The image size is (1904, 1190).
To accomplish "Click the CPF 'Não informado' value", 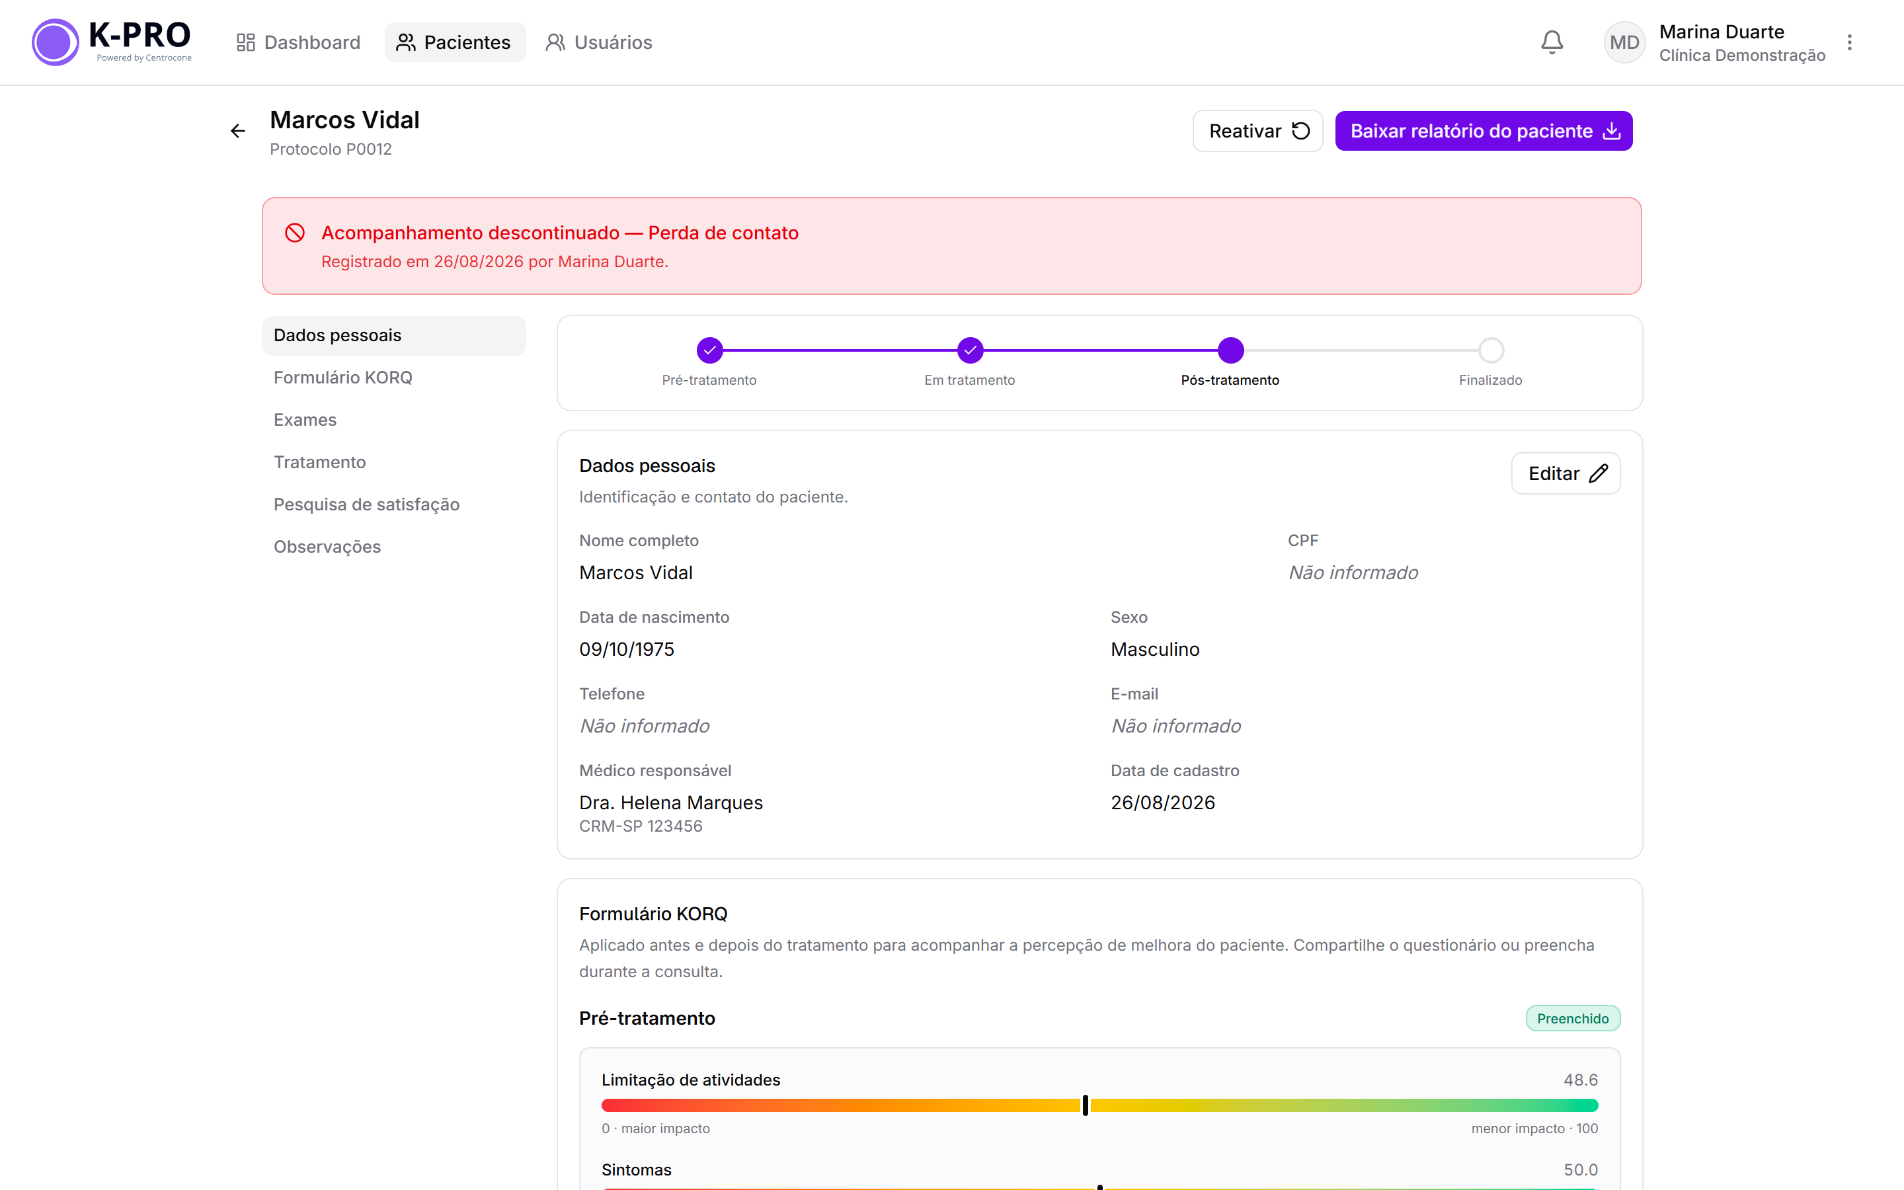I will point(1353,573).
